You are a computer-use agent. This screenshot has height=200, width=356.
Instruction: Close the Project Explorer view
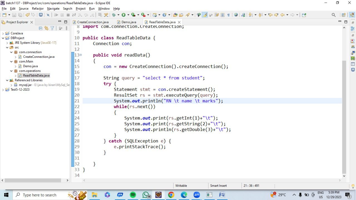point(31,22)
